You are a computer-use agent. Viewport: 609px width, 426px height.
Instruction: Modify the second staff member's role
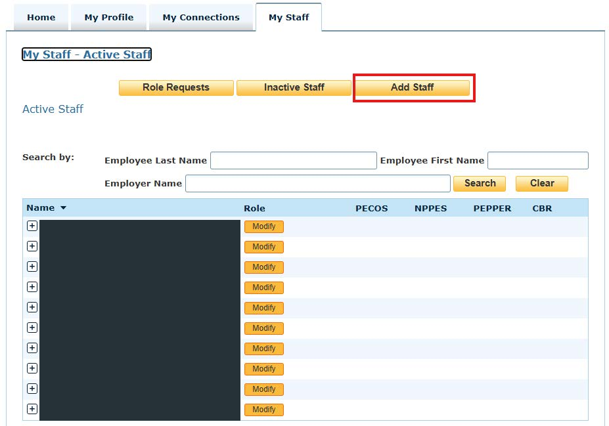pyautogui.click(x=264, y=247)
